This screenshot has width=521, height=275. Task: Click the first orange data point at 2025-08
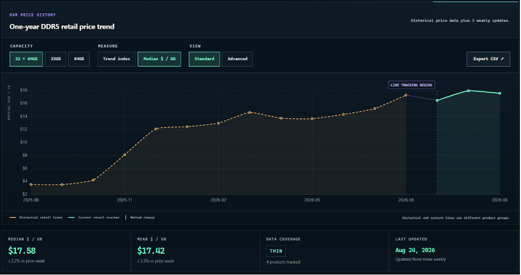pos(31,184)
